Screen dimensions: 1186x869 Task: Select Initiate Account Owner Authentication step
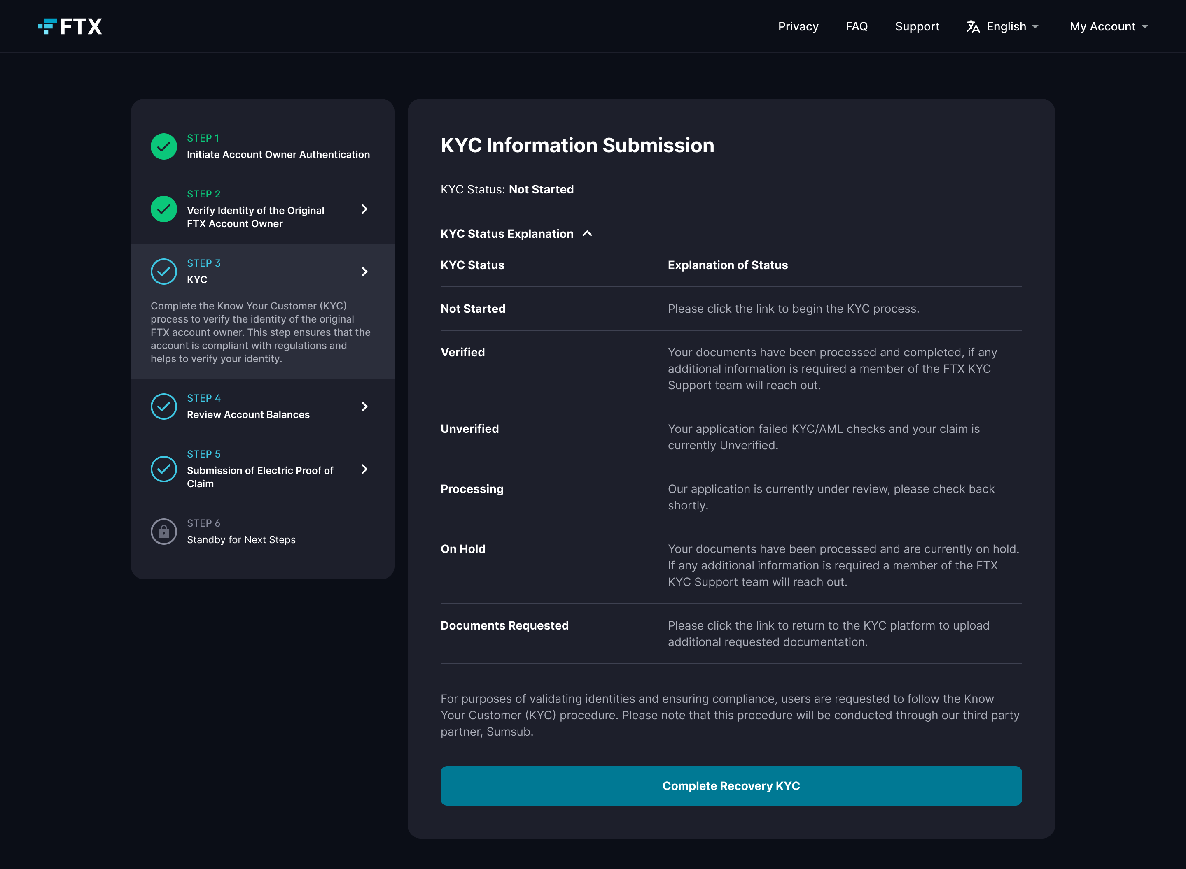tap(278, 154)
